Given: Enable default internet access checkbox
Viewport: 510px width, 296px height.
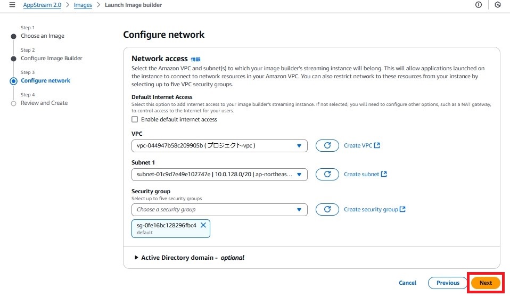Looking at the screenshot, I should [135, 119].
